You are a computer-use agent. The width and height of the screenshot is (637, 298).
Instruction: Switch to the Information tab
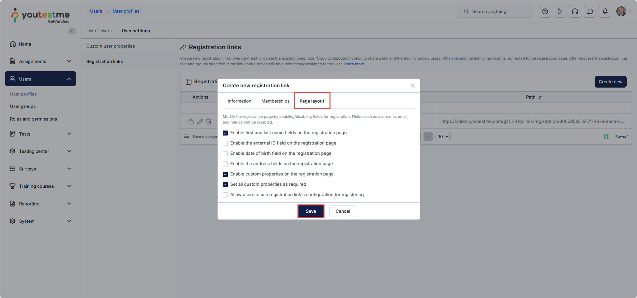click(239, 101)
